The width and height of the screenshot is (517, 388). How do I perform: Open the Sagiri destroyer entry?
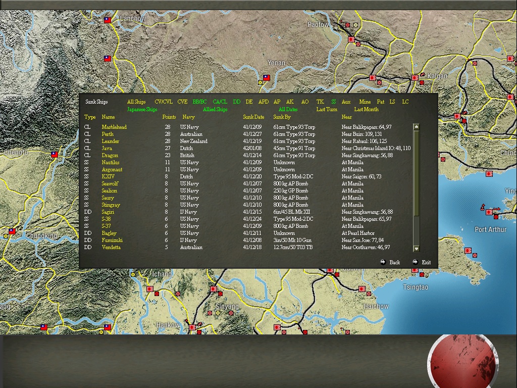(x=108, y=212)
